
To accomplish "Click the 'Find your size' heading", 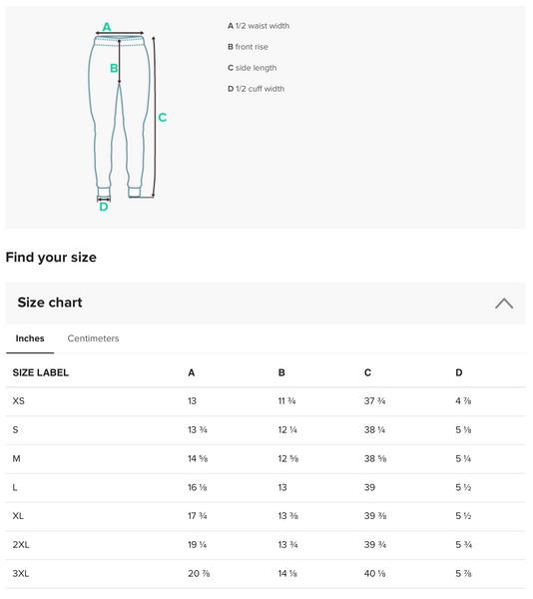I will pos(52,260).
